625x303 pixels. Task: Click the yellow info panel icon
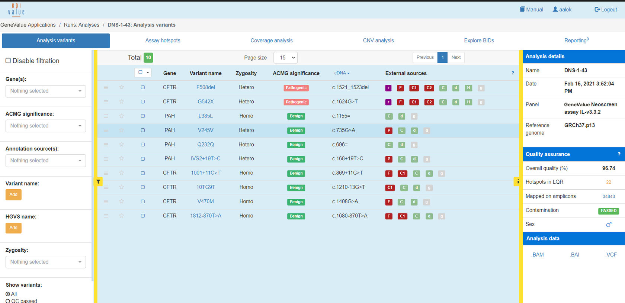517,181
